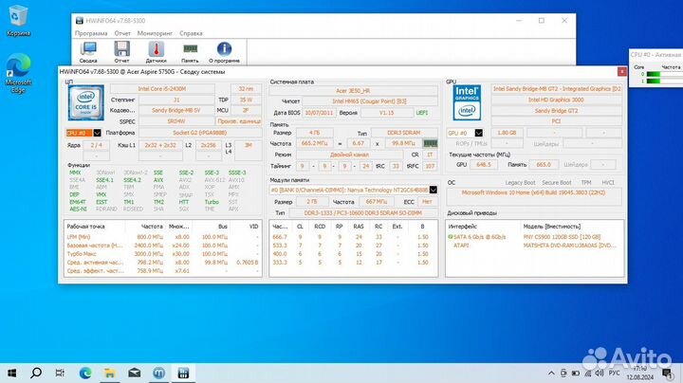
Task: Open Task View on the taskbar
Action: [60, 373]
